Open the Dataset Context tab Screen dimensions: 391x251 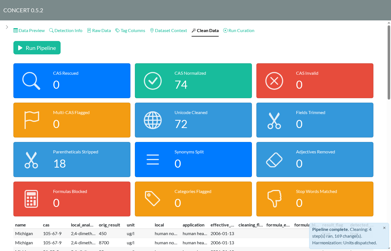[x=168, y=30]
